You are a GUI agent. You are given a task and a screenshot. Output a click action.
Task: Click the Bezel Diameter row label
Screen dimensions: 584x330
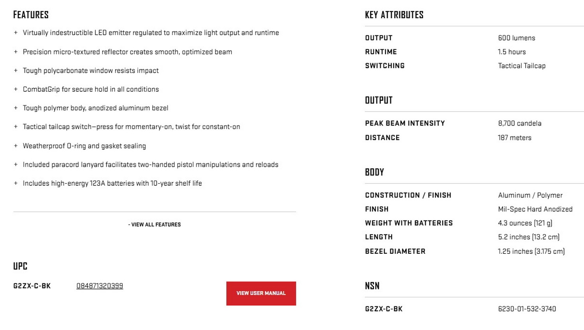(x=395, y=251)
